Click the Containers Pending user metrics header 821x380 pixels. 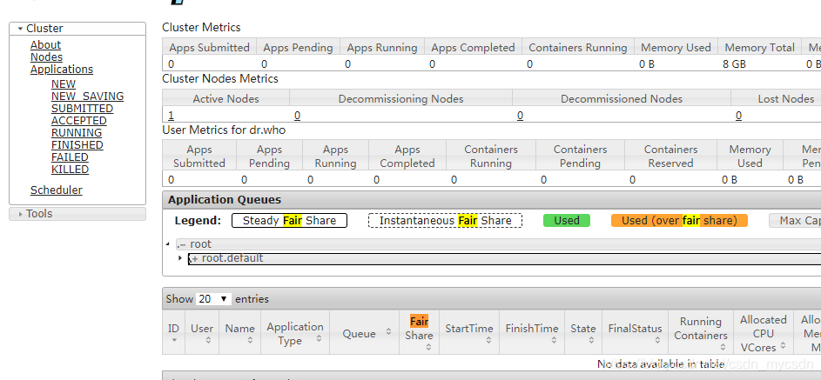pos(580,157)
